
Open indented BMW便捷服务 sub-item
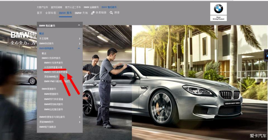click(x=51, y=94)
